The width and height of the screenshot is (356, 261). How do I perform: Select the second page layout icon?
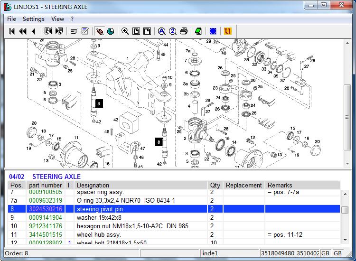pos(147,31)
